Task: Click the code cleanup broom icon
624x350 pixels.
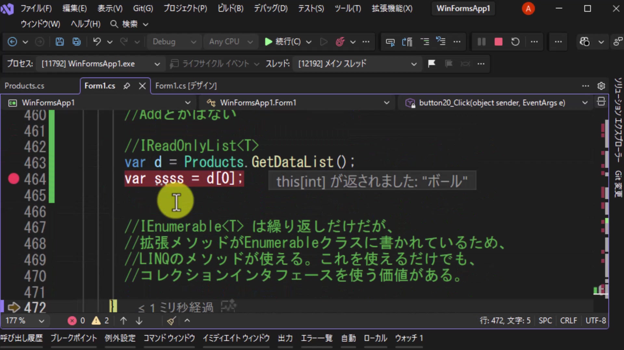Action: tap(172, 321)
